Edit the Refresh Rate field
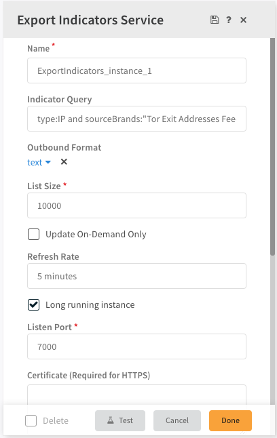Screen dimensions: 277x438 137,276
